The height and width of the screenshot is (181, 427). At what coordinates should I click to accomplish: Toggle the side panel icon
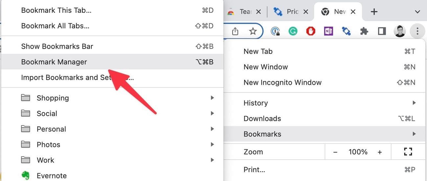point(382,31)
